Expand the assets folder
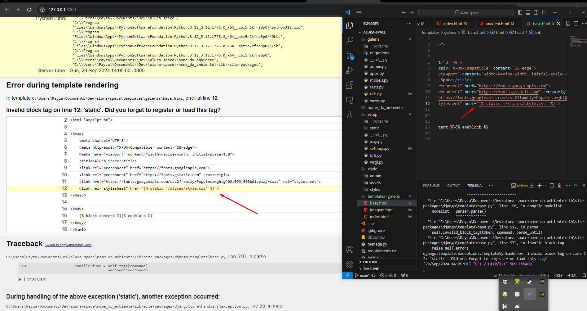 [387, 183]
